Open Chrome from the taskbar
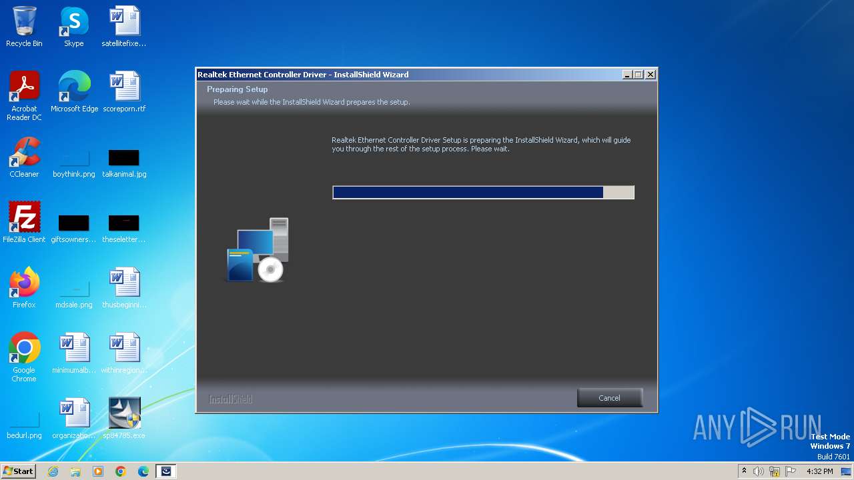 pos(121,471)
